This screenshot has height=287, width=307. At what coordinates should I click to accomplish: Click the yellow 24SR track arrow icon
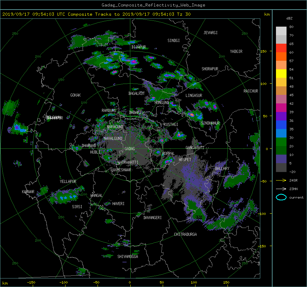point(281,180)
